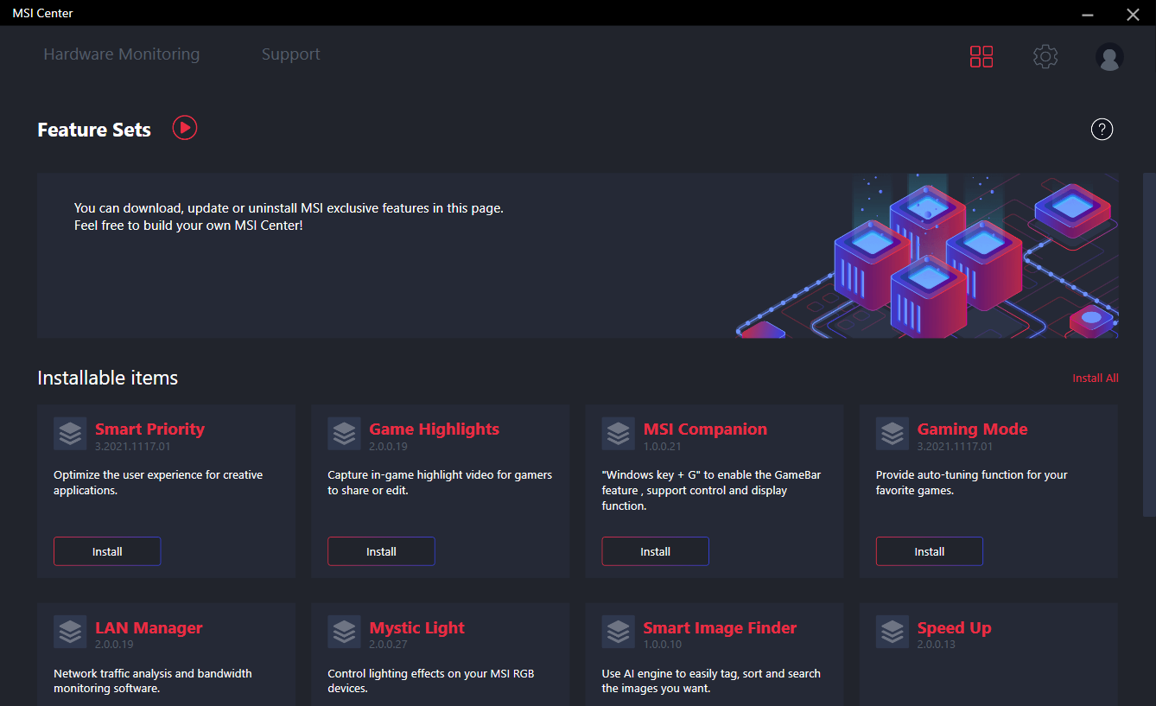Click the Gaming Mode title

pos(972,429)
